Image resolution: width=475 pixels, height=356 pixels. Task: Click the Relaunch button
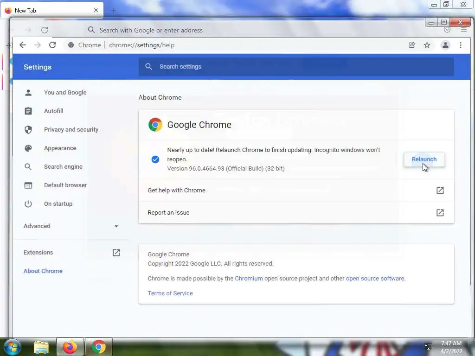(x=424, y=159)
